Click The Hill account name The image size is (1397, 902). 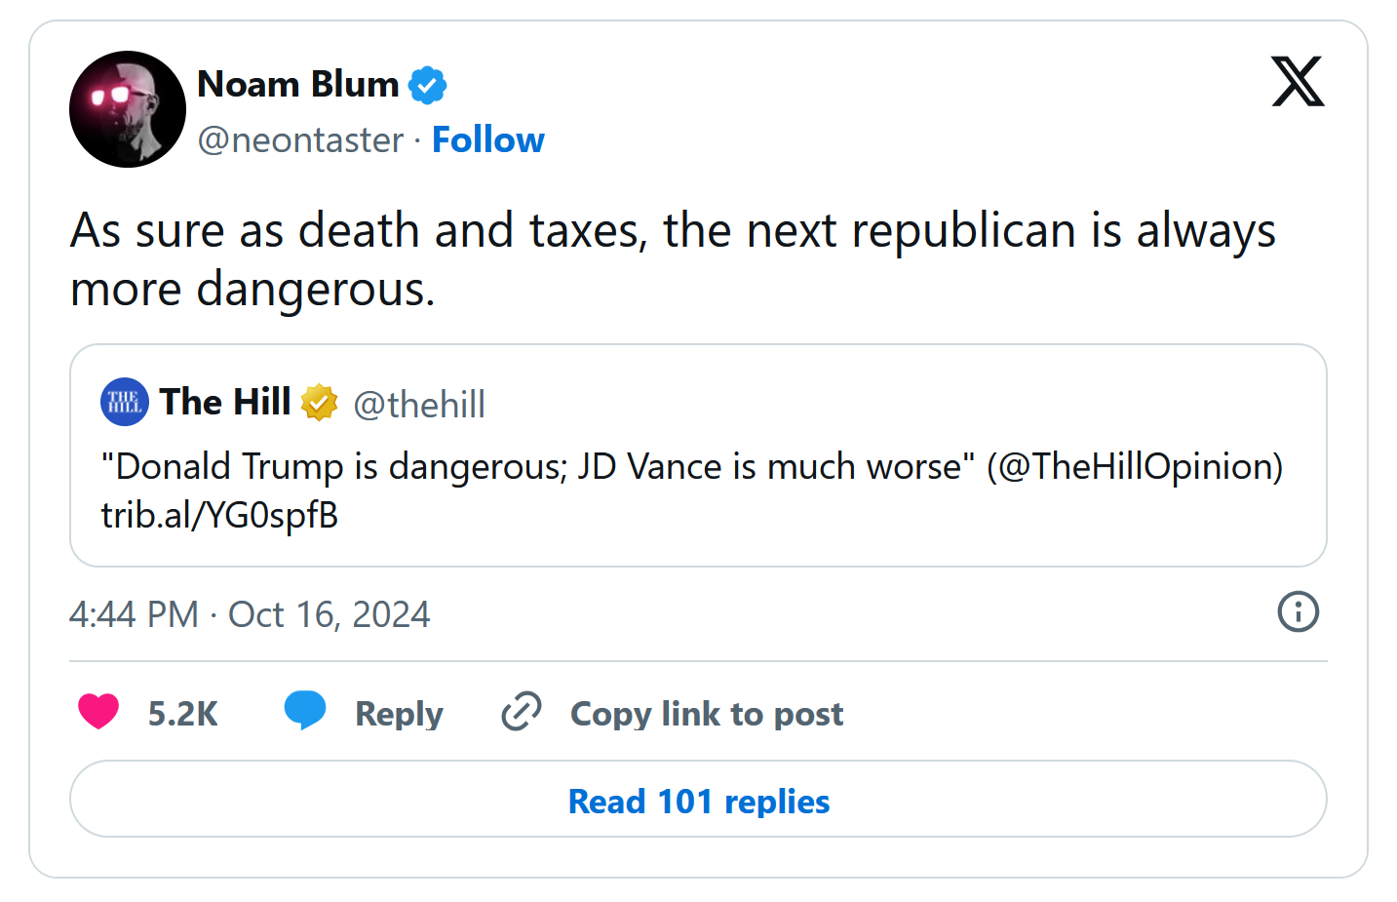225,402
